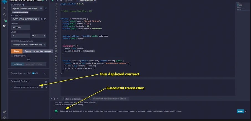Click the Deployed Contracts heading
This screenshot has height=121, width=251.
pos(20,81)
